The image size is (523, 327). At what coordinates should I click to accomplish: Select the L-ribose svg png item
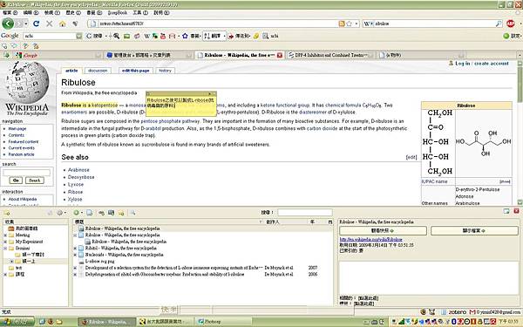(x=203, y=262)
